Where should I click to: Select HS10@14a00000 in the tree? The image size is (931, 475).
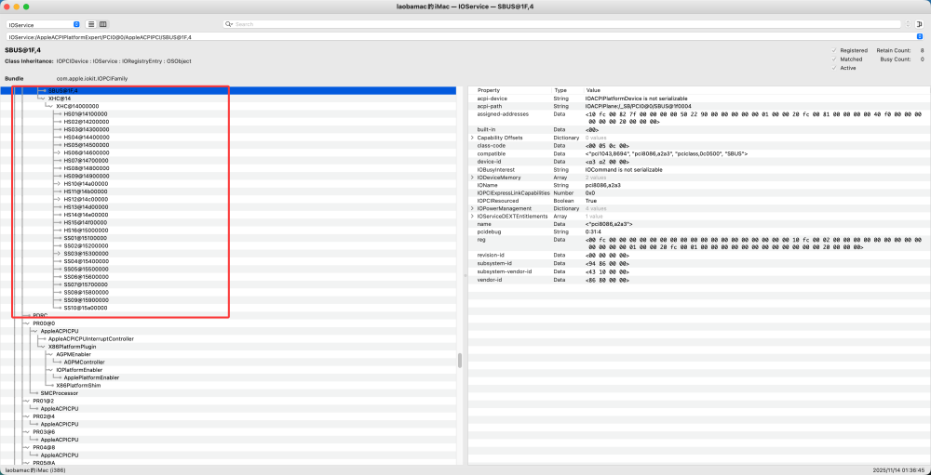(x=86, y=184)
